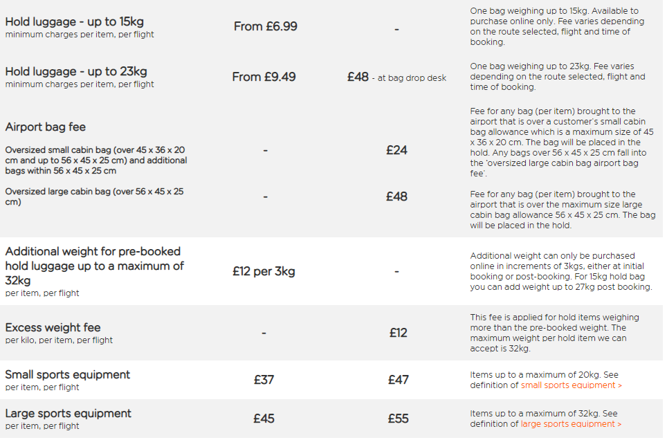Select the '£12 per 3kg' price
Image resolution: width=667 pixels, height=440 pixels.
coord(264,271)
